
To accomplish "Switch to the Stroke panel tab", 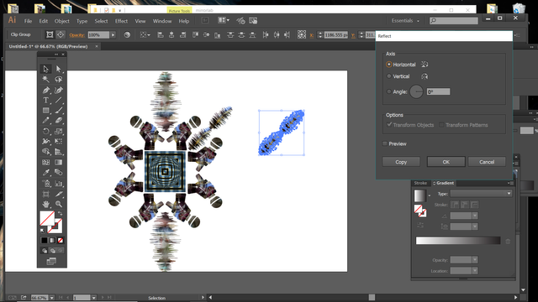I will click(420, 183).
